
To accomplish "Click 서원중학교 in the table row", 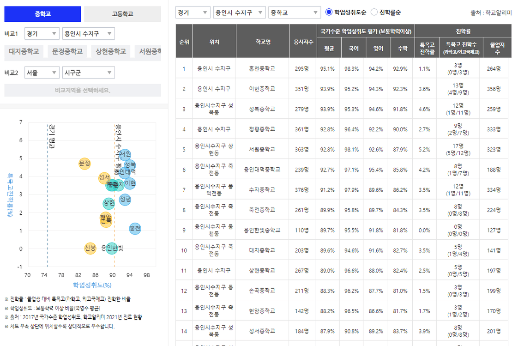I will (x=262, y=149).
